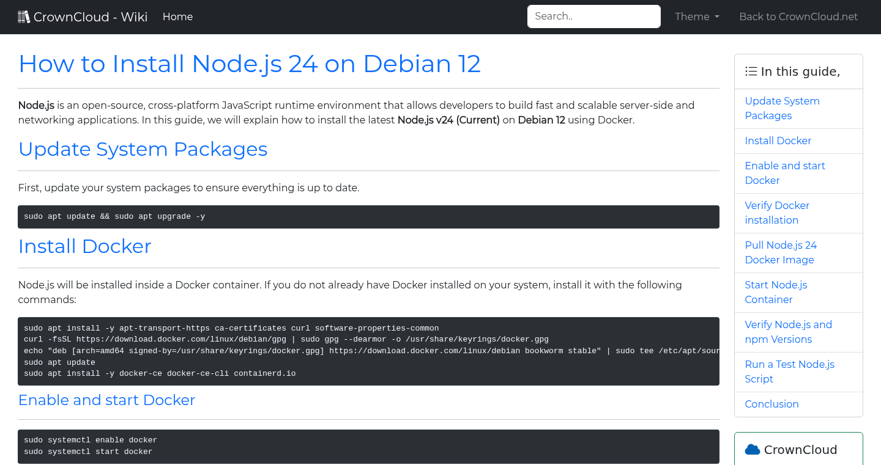The width and height of the screenshot is (881, 465).
Task: Jump to Update System Packages in guide
Action: [781, 108]
